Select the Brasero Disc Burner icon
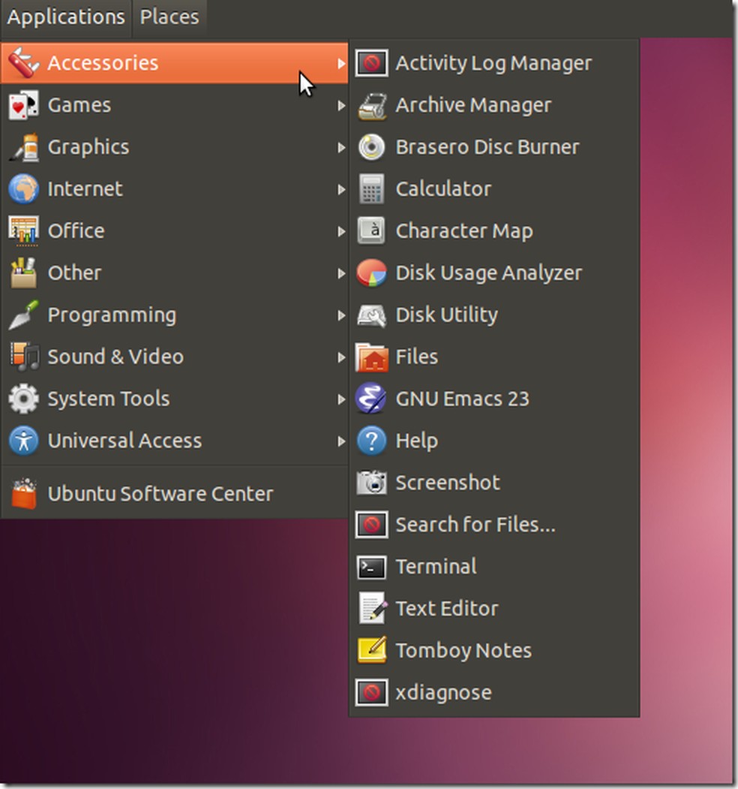This screenshot has width=738, height=789. (487, 147)
